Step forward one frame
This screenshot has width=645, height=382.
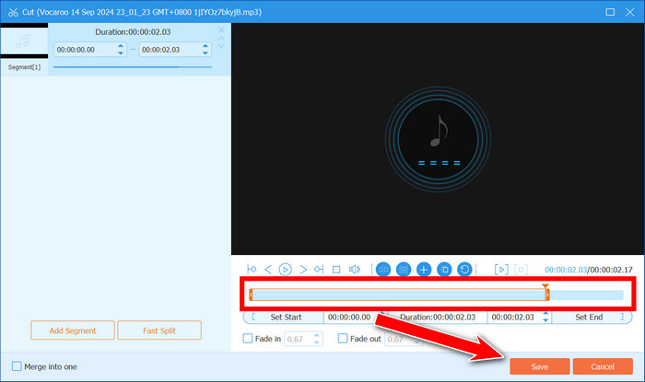[x=303, y=270]
